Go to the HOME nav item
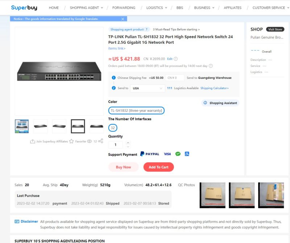Image resolution: width=290 pixels, height=243 pixels. point(54,8)
